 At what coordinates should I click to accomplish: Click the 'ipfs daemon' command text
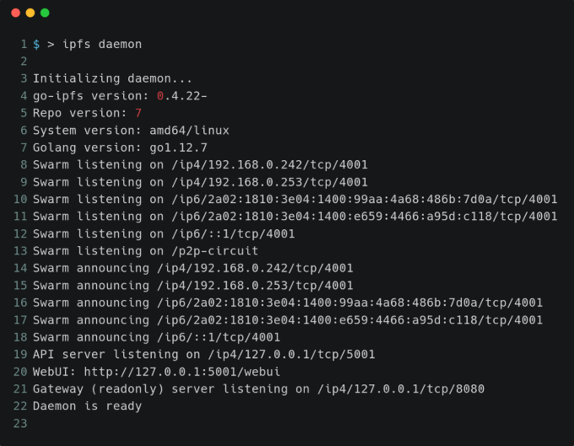[102, 44]
